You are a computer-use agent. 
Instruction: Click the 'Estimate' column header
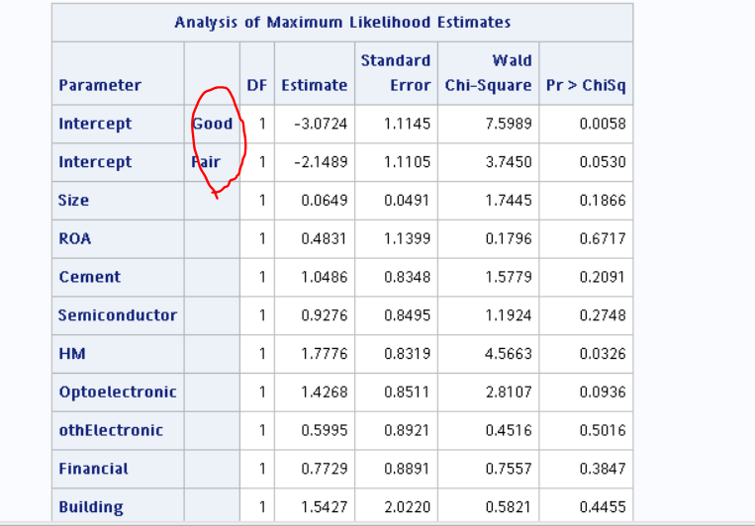pyautogui.click(x=315, y=85)
